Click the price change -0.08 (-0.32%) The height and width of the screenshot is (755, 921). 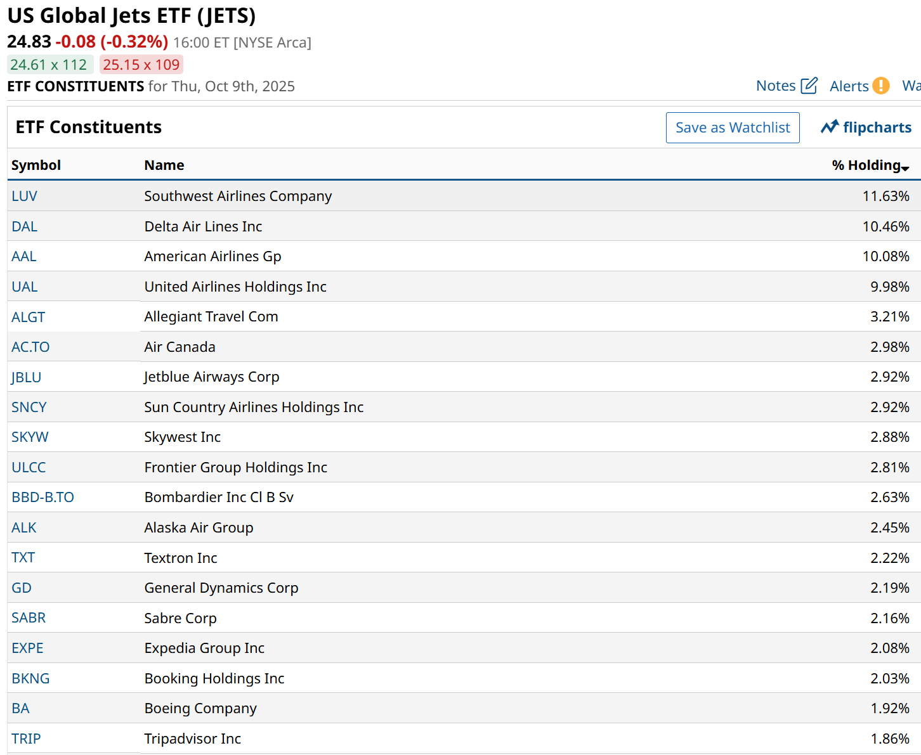[x=112, y=42]
